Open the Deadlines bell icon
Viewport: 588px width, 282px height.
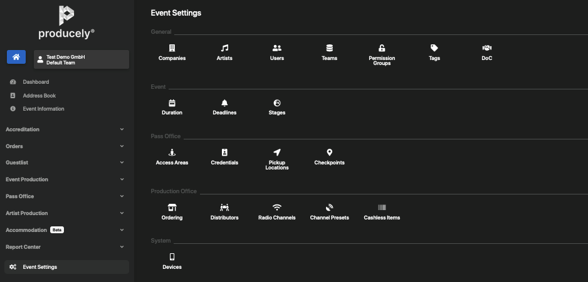click(x=224, y=103)
